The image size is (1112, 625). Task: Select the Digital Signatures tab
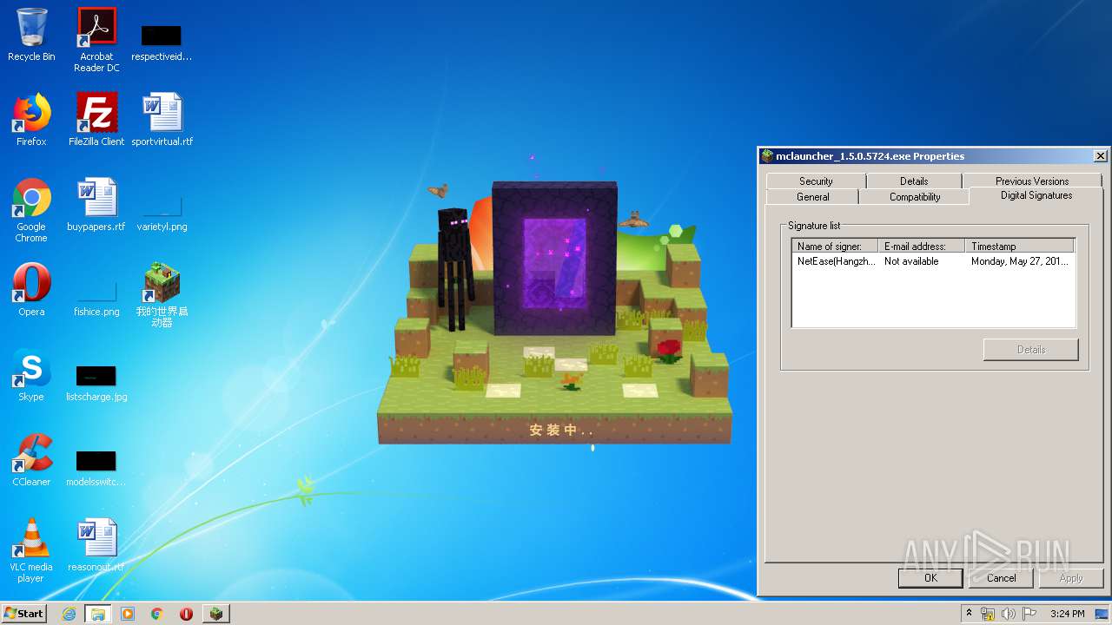(1036, 195)
